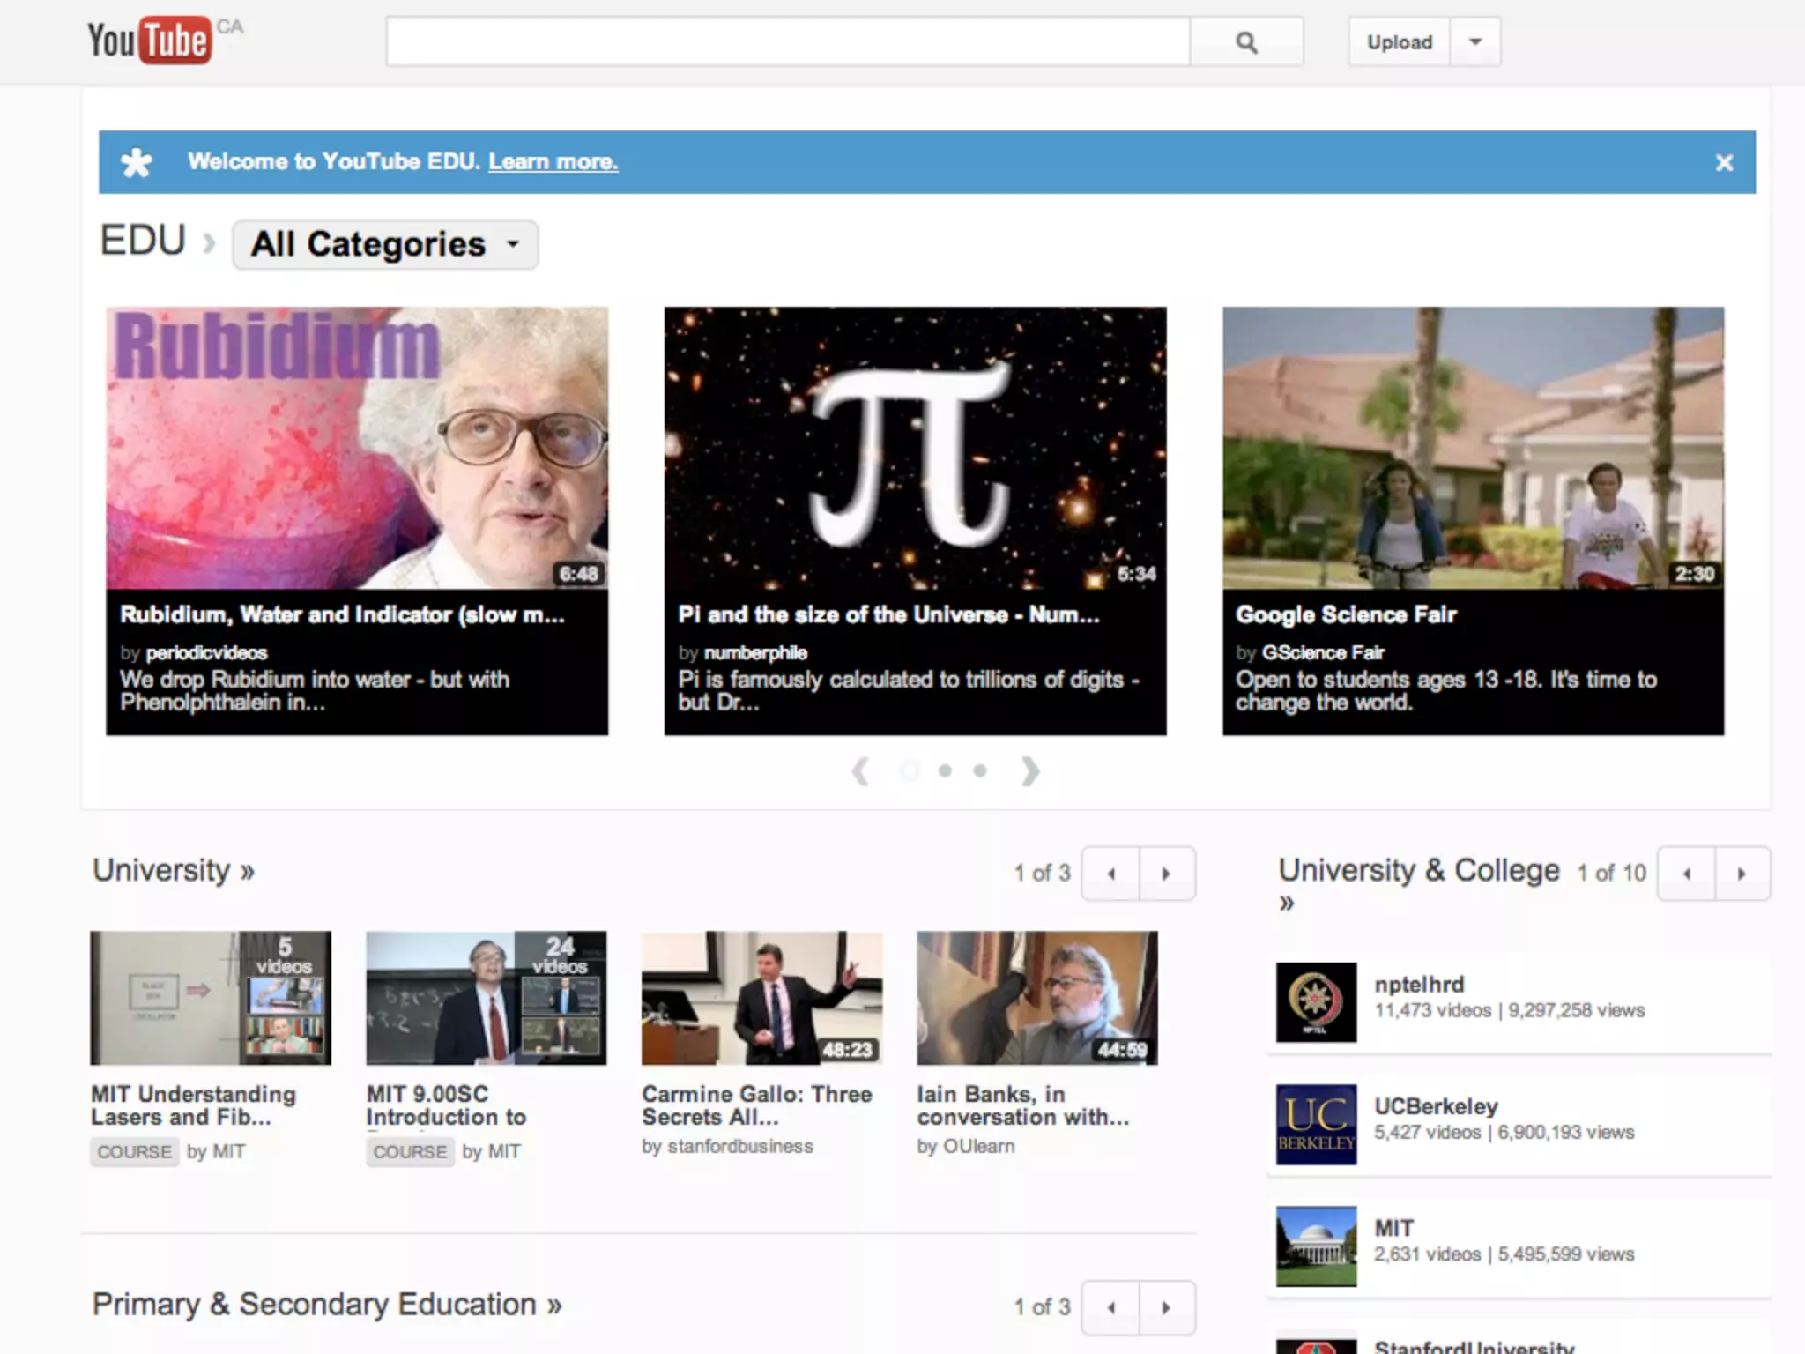This screenshot has height=1354, width=1805.
Task: Open the All Categories dropdown
Action: click(x=385, y=244)
